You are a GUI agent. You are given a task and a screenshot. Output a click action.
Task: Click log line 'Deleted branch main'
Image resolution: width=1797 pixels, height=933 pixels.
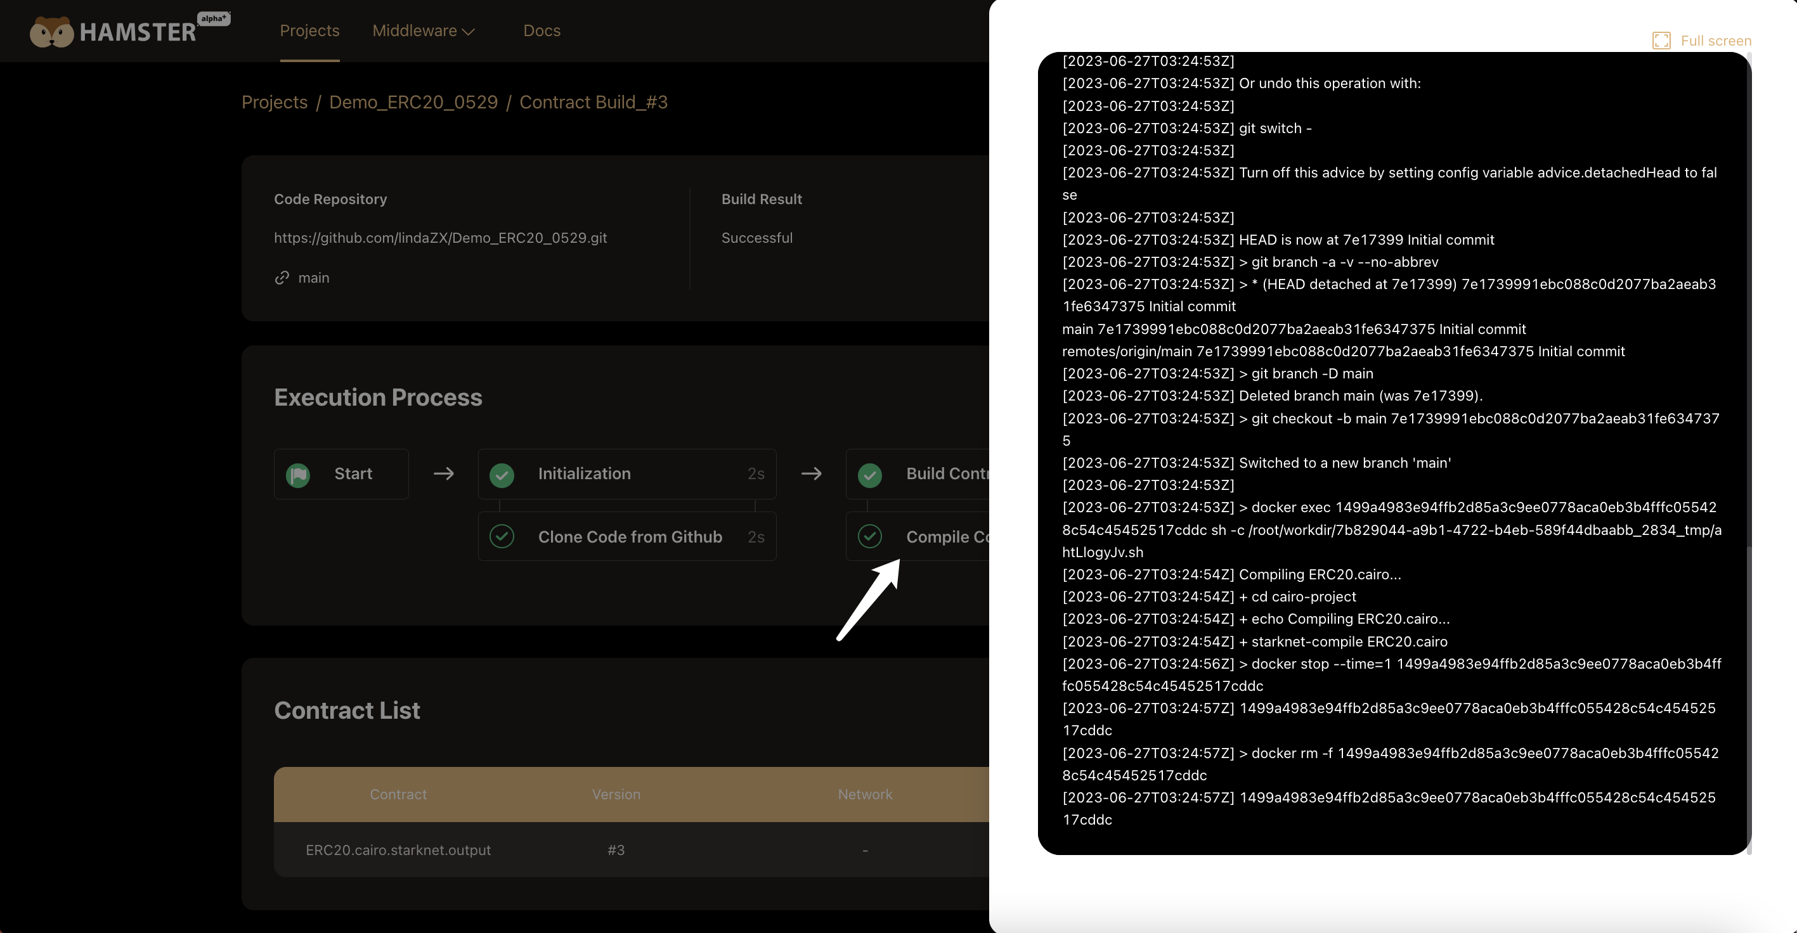coord(1272,396)
